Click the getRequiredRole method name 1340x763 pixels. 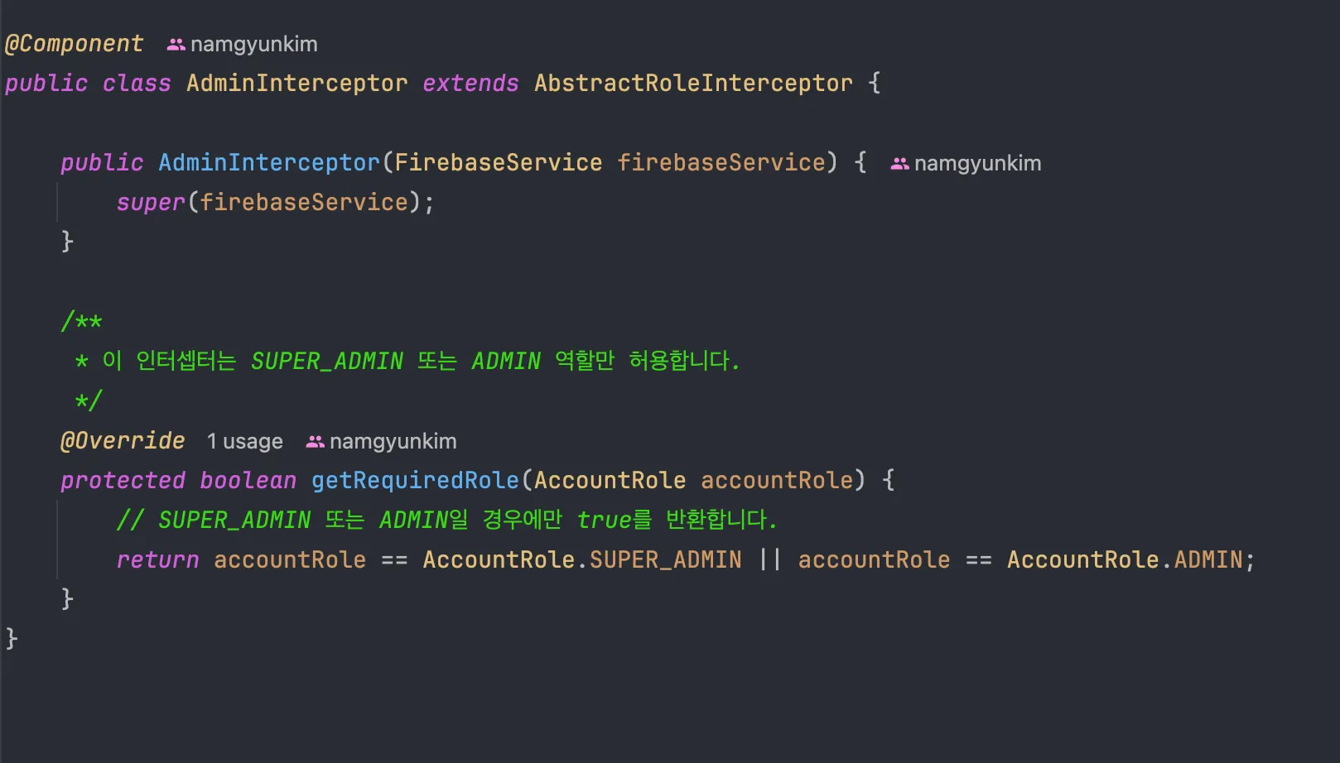pos(415,481)
